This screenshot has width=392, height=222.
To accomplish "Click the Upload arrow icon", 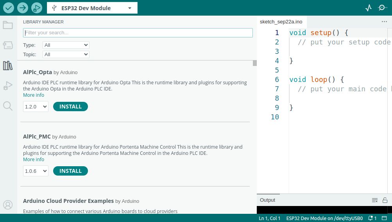I will [22, 8].
